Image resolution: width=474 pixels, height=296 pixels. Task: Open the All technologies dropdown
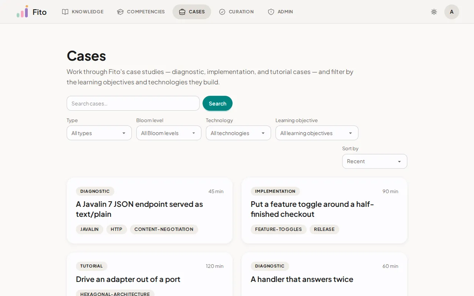point(238,133)
